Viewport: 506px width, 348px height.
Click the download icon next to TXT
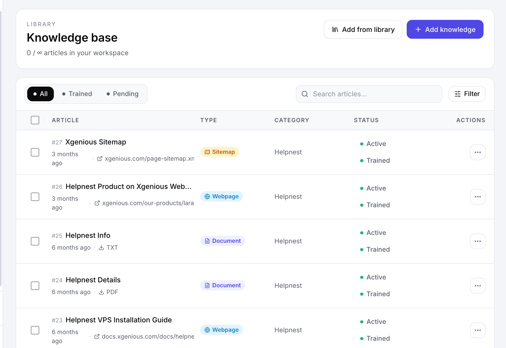pos(101,248)
